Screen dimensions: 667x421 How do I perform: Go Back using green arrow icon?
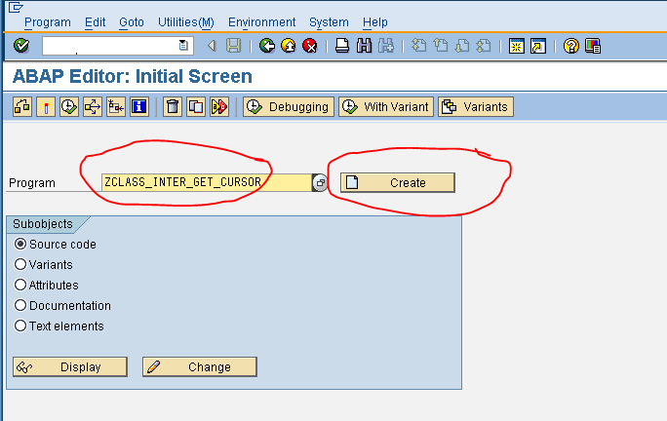267,46
